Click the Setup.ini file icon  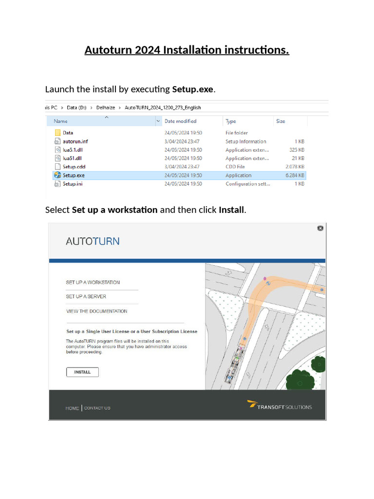pos(57,184)
